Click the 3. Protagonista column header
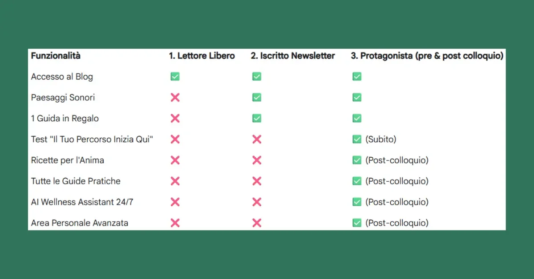This screenshot has width=534, height=279. click(x=427, y=56)
